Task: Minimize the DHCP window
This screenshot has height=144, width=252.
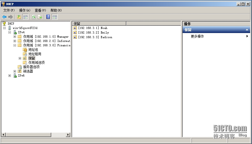Action: [238, 4]
